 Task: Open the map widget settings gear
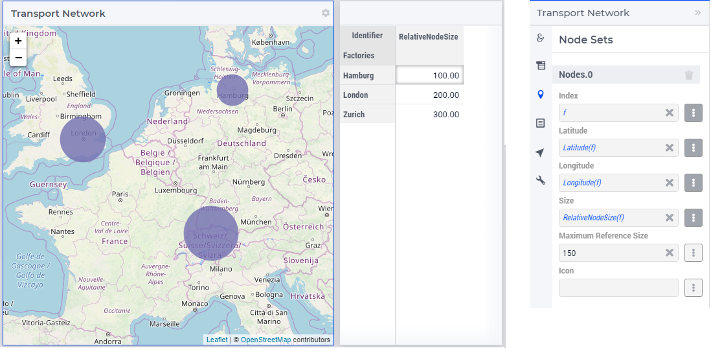click(326, 13)
